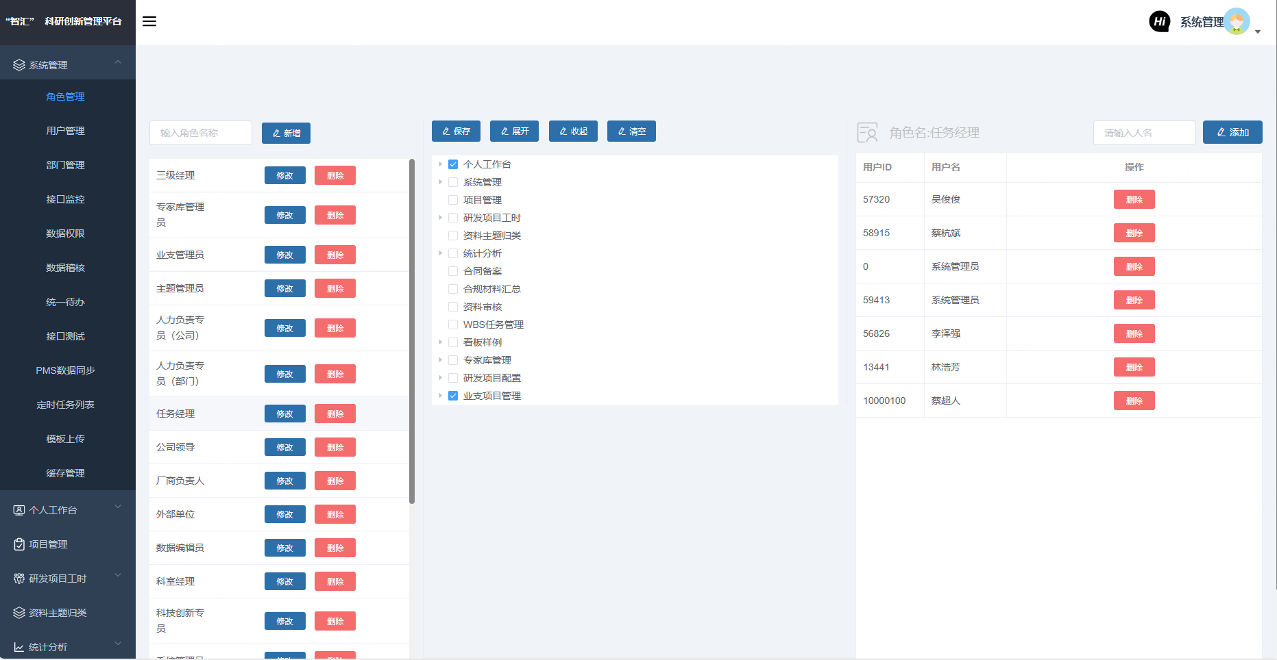Image resolution: width=1277 pixels, height=660 pixels.
Task: Delete user 吴俊俊 from the role
Action: click(1134, 199)
